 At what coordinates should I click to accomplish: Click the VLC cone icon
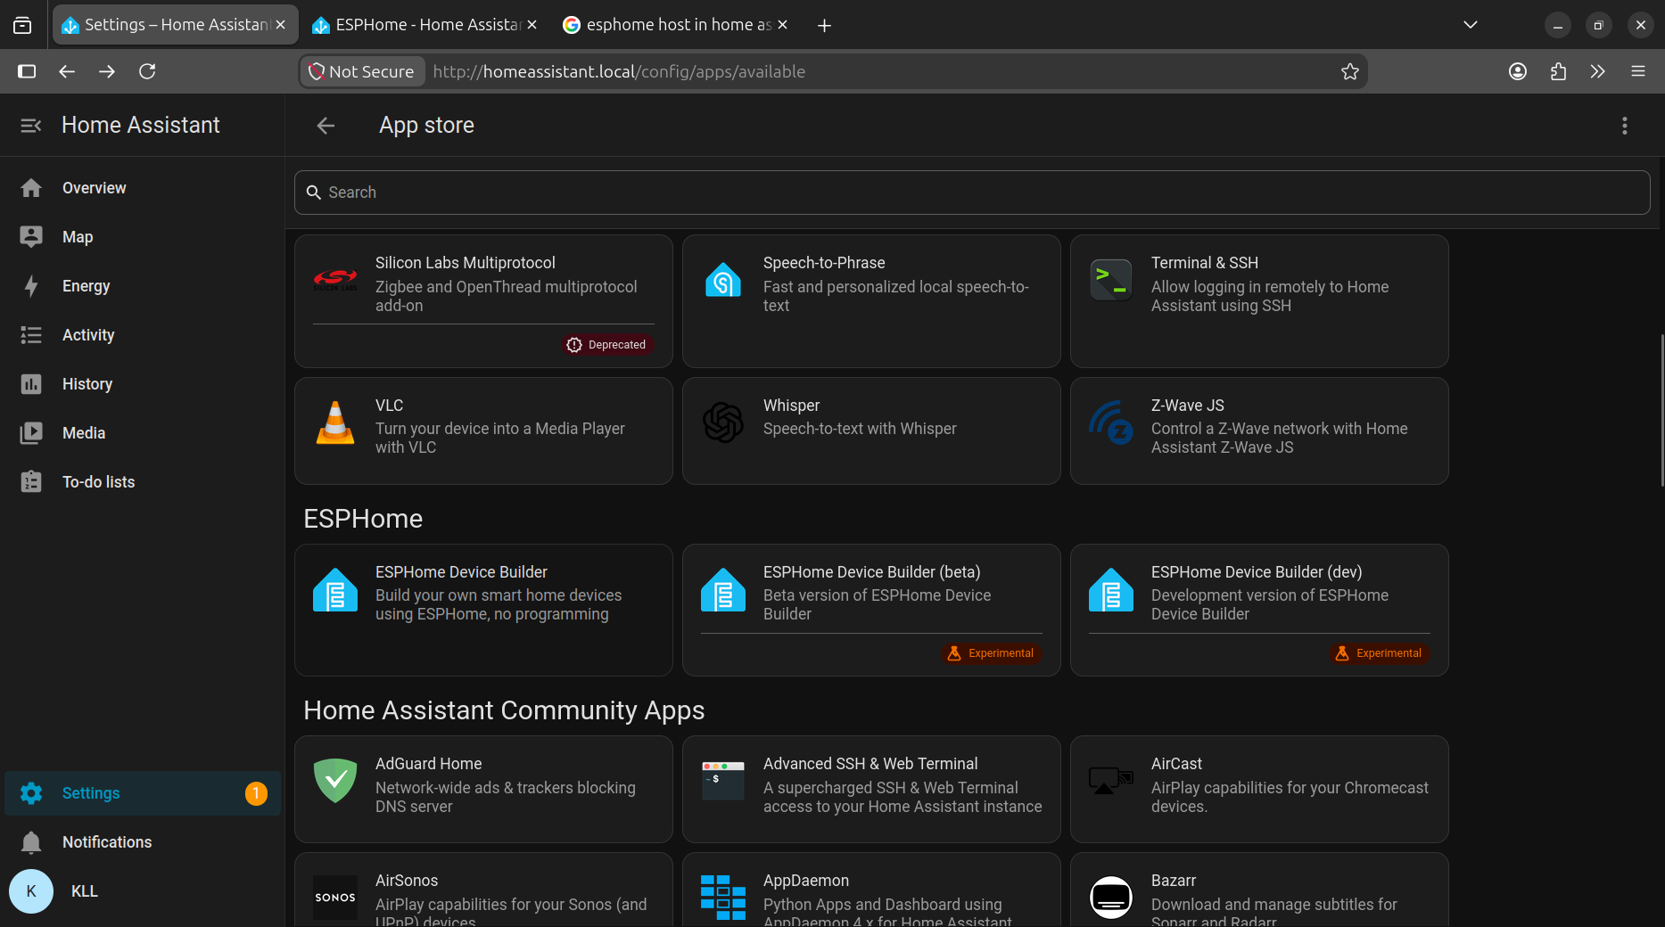(335, 422)
